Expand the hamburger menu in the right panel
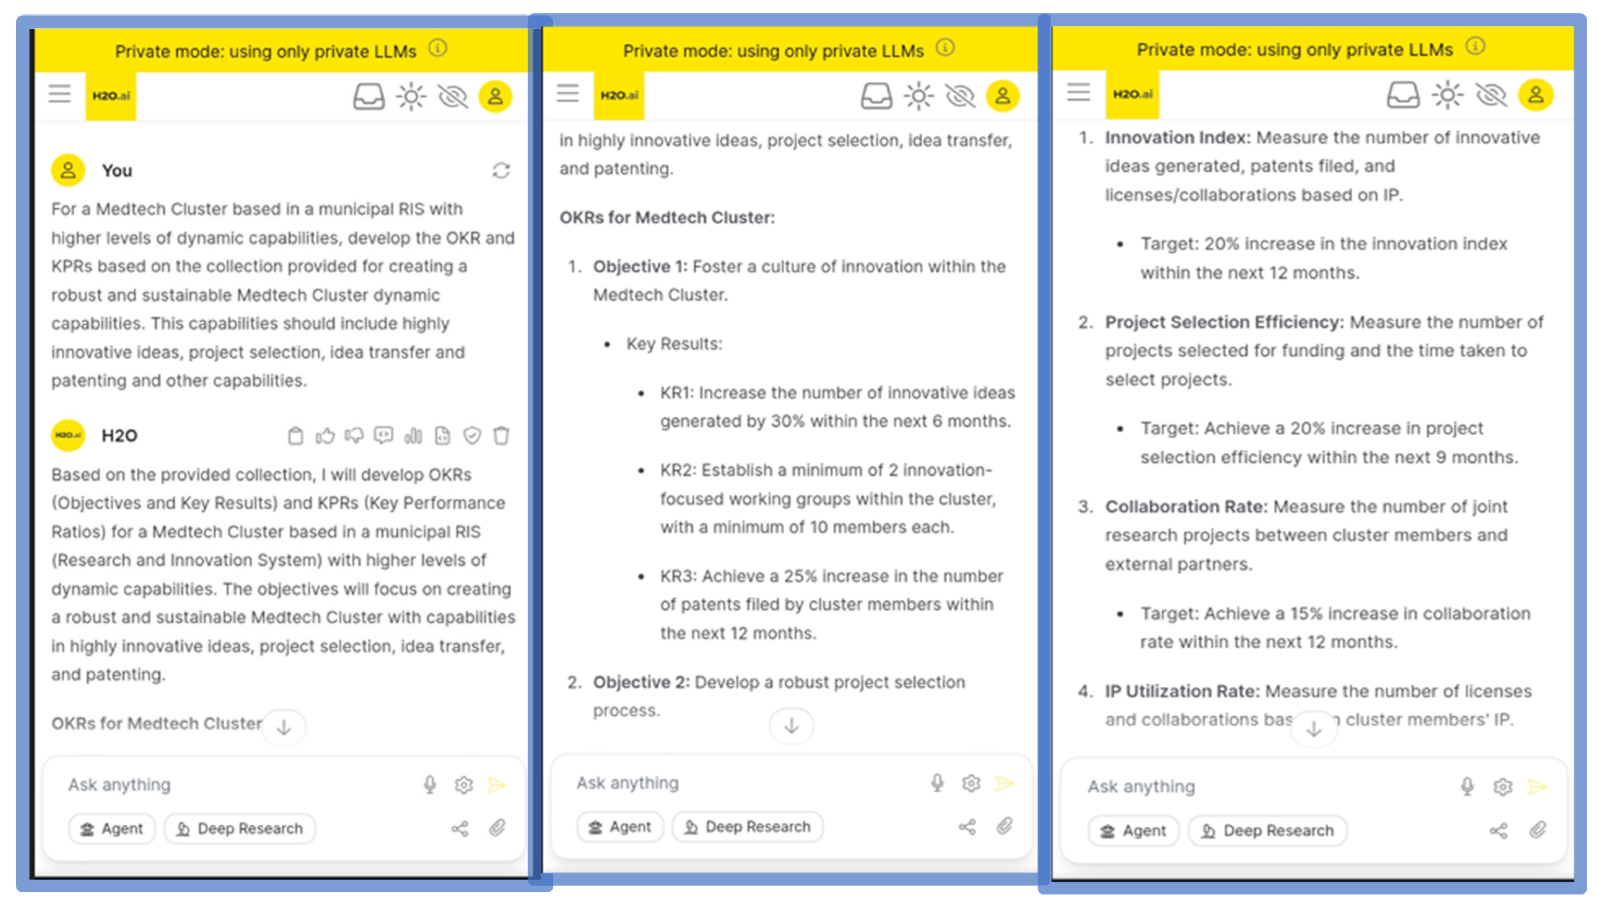Viewport: 1599px width, 903px height. tap(1078, 92)
